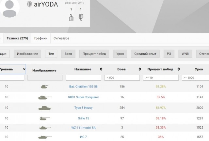209x141 pixels.
Task: Click the Bat.-Châtillon 155 58 tank image
Action: 45,86
